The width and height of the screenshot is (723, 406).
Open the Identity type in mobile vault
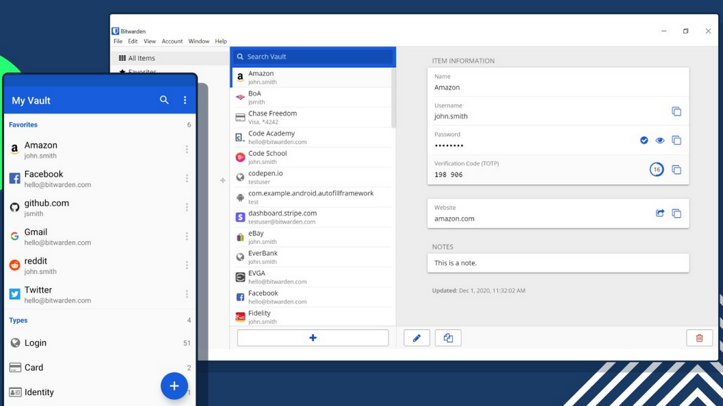pyautogui.click(x=100, y=392)
